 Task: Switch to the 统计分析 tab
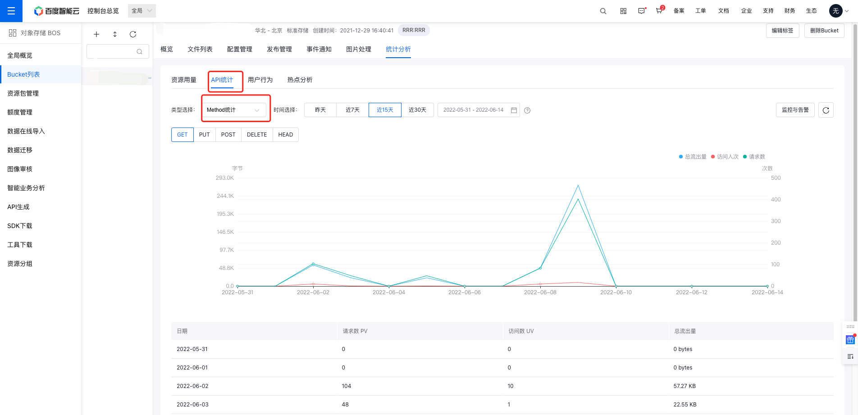[398, 49]
